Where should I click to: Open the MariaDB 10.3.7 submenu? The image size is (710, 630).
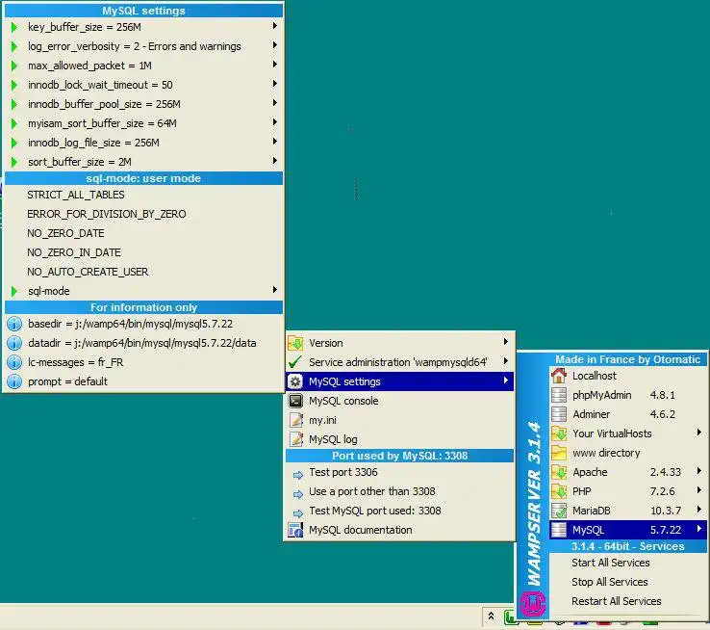coord(627,511)
